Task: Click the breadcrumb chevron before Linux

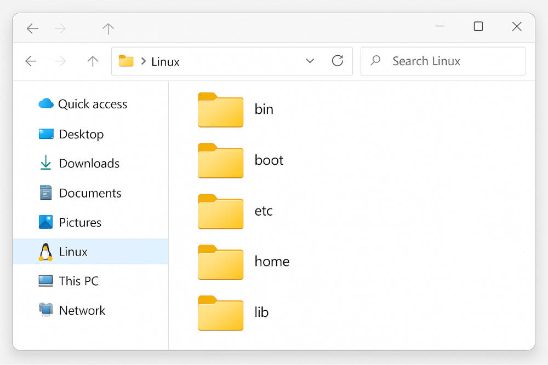Action: pos(143,61)
